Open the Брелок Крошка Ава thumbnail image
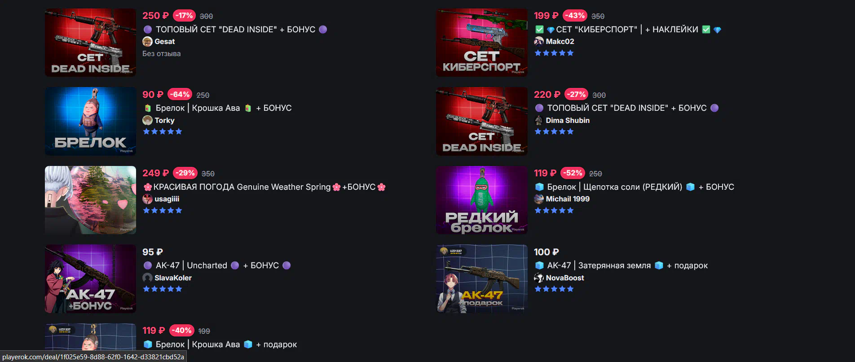The height and width of the screenshot is (362, 855). pyautogui.click(x=90, y=121)
